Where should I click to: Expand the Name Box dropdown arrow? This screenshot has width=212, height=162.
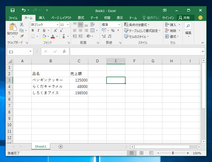coord(30,52)
